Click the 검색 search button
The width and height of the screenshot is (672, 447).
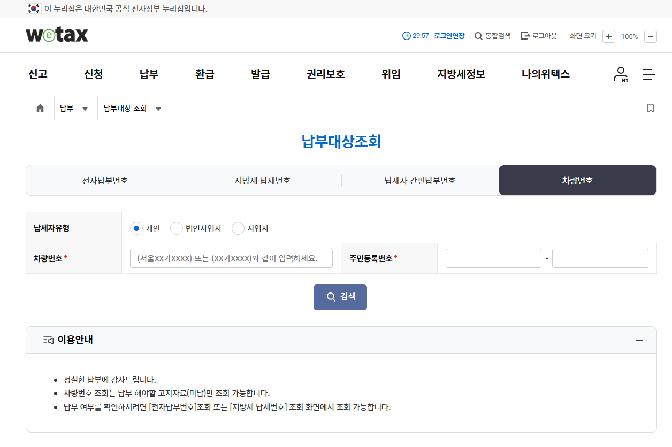tap(340, 297)
